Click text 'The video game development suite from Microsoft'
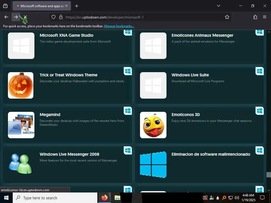271x203 pixels. [x=75, y=41]
